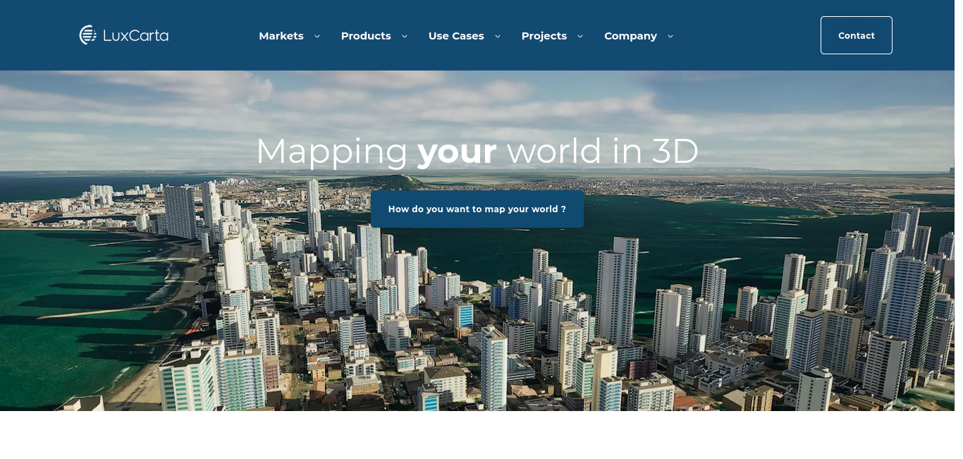Open the Projects menu
The image size is (963, 459).
[544, 36]
